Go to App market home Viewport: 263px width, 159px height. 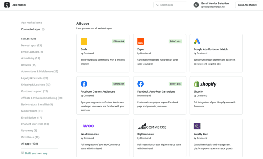tap(32, 23)
